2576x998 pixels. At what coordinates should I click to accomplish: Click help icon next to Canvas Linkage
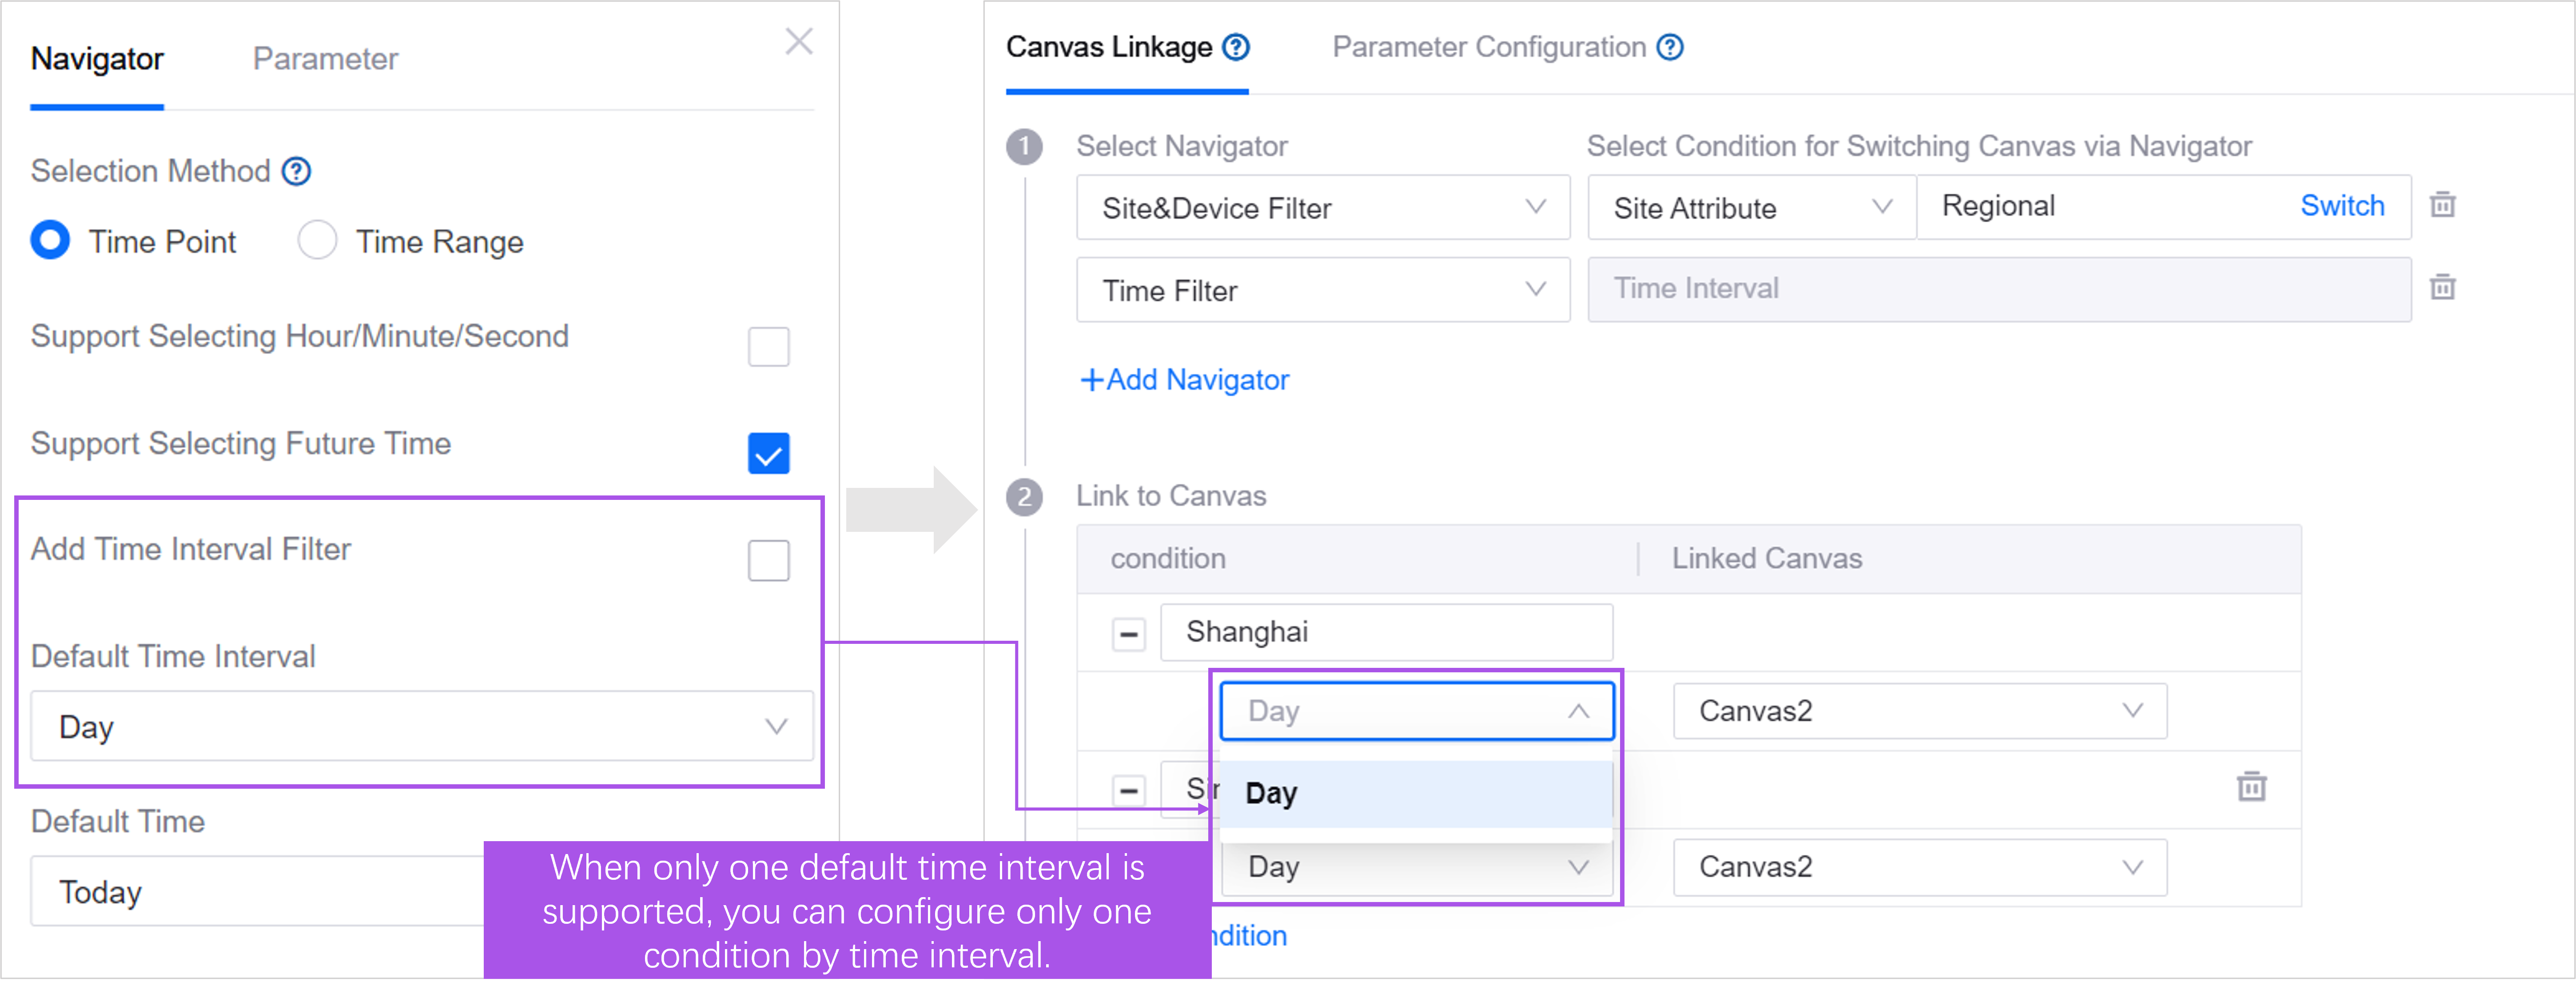pos(1237,47)
